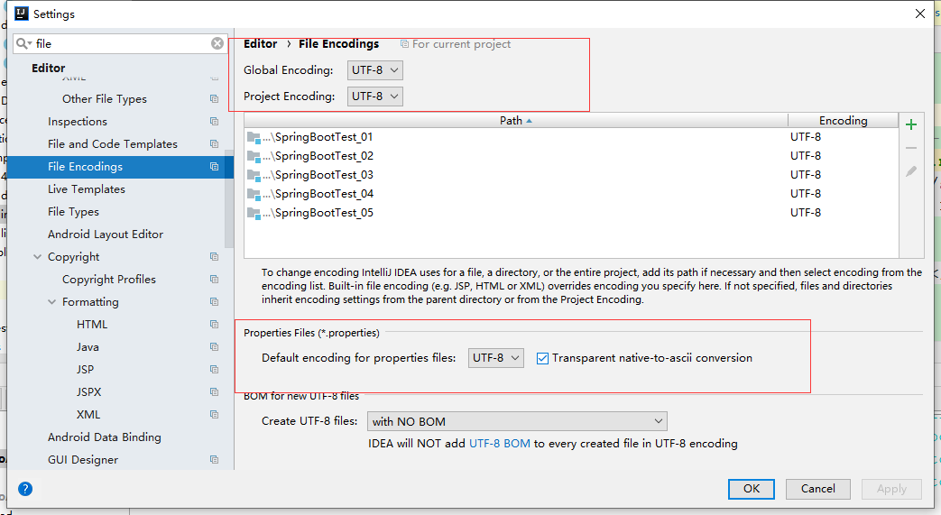The width and height of the screenshot is (941, 515).
Task: Click the project icon beside File and Code Templates
Action: tap(214, 144)
